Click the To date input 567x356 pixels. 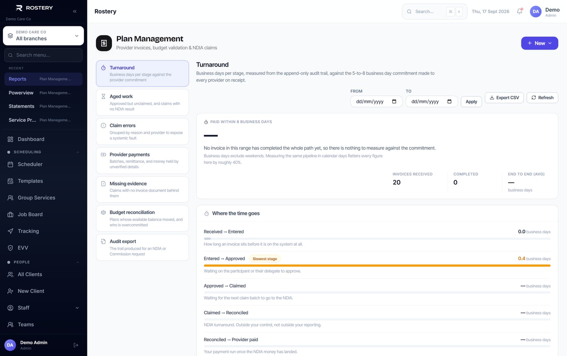coord(432,102)
